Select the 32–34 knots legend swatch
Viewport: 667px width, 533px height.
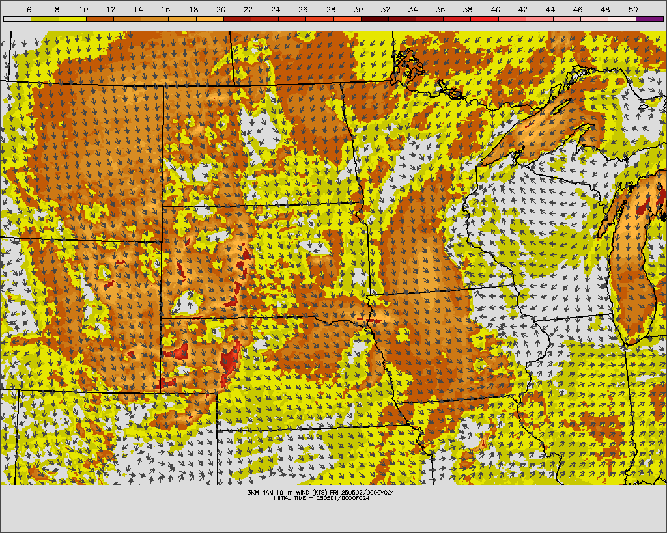(402, 19)
